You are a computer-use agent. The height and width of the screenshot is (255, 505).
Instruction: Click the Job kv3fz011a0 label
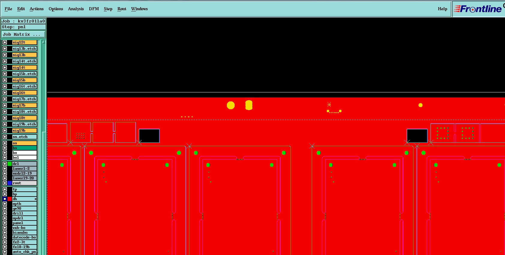(23, 21)
